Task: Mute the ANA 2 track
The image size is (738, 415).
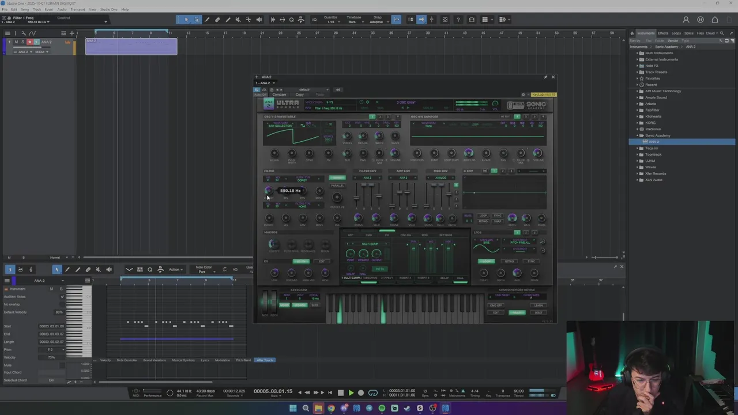Action: pos(16,42)
